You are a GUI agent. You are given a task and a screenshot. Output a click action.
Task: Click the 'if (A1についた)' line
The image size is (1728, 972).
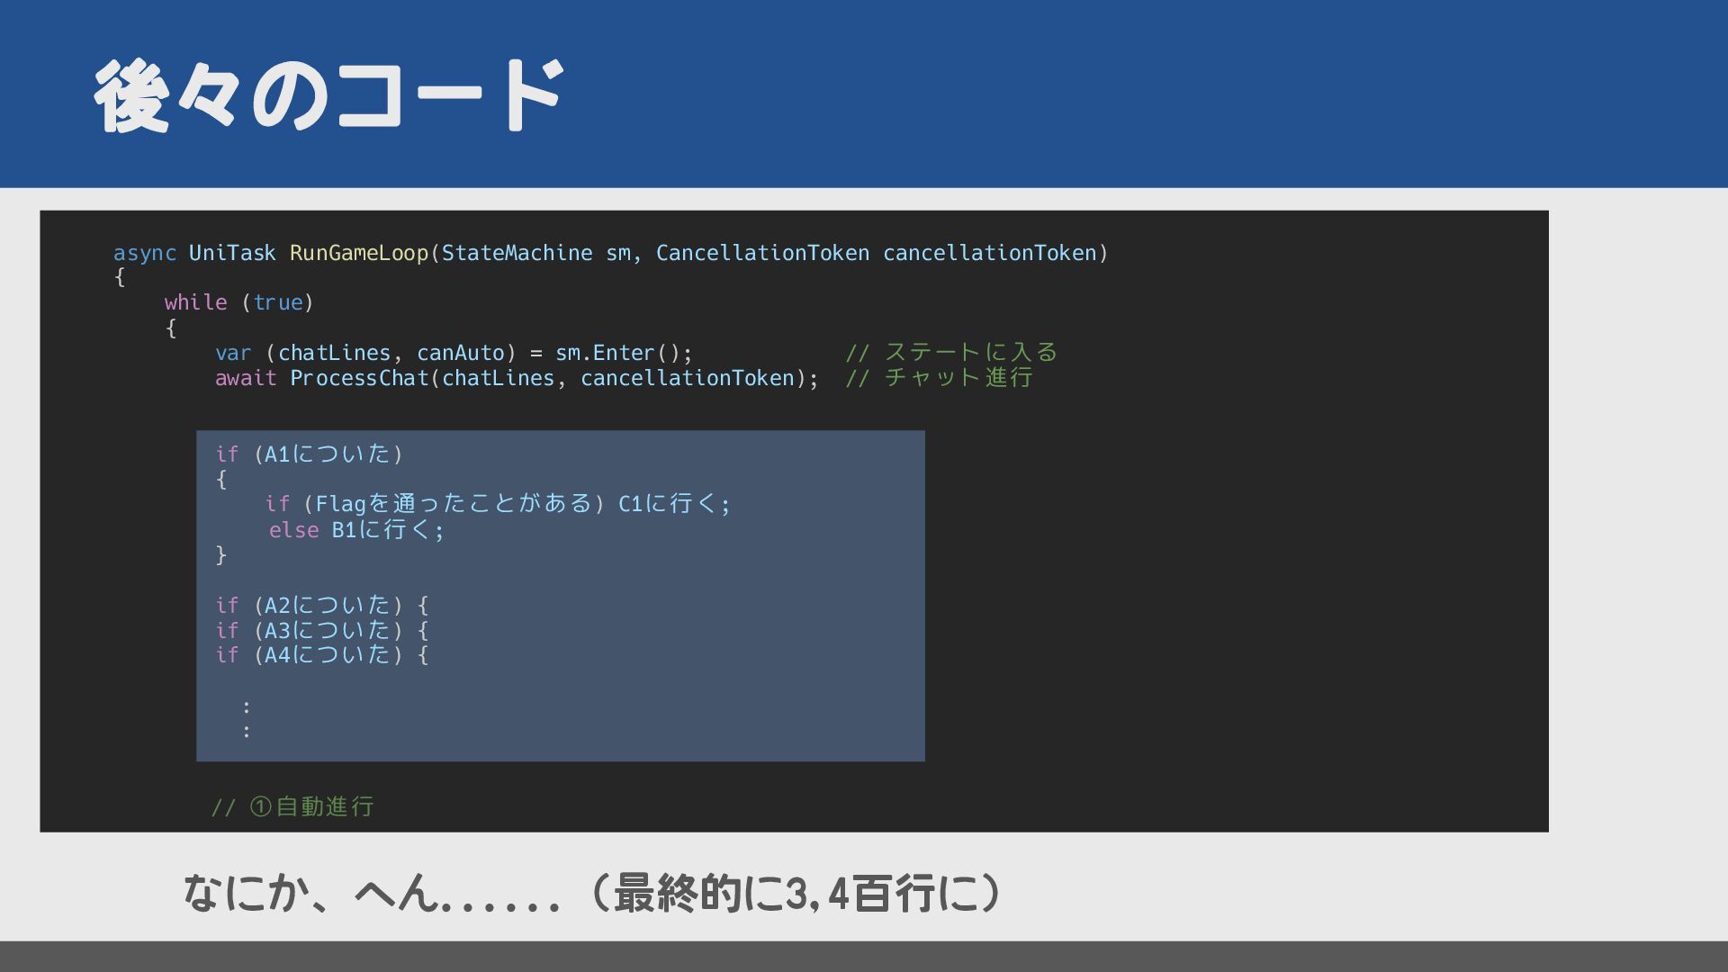(x=309, y=454)
